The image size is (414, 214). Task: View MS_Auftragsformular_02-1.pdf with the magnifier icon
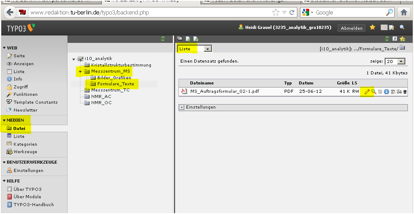point(373,92)
